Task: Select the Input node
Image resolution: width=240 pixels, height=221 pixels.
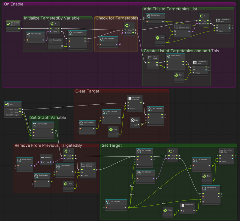Action: [x=13, y=109]
